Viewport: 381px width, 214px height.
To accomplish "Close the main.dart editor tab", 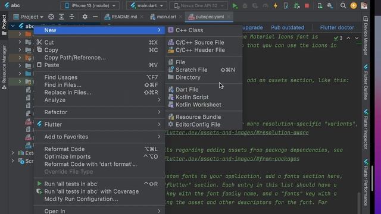I will point(180,17).
